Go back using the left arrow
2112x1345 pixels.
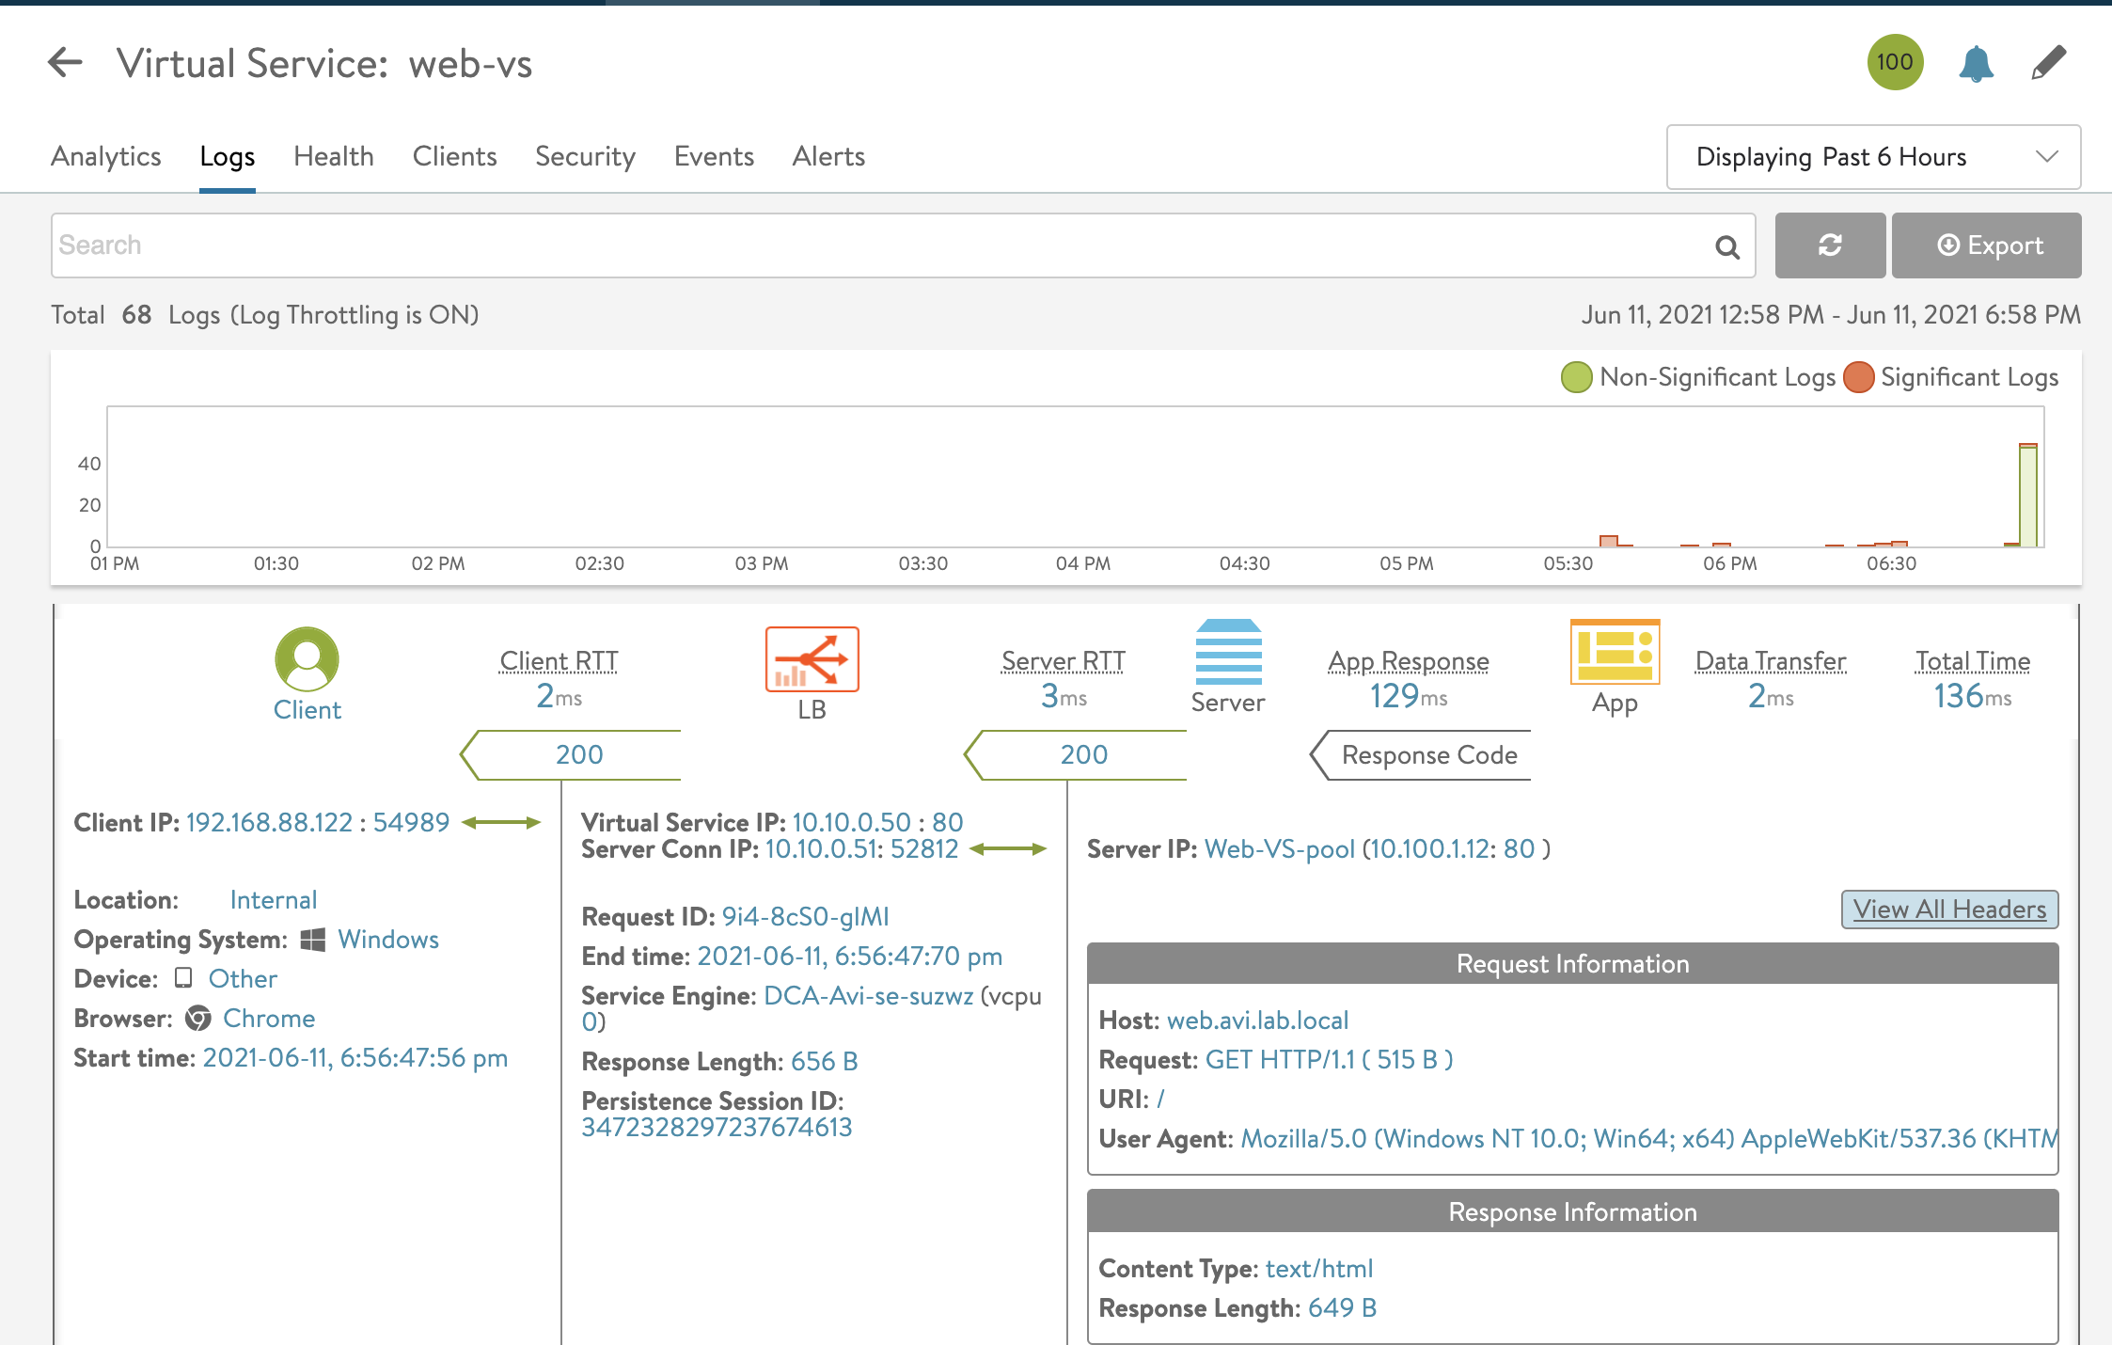click(x=65, y=63)
